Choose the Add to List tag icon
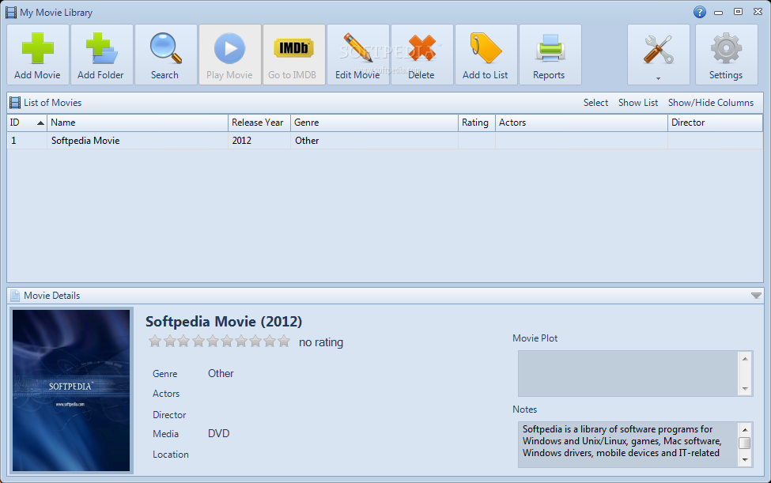The width and height of the screenshot is (771, 483). (486, 48)
